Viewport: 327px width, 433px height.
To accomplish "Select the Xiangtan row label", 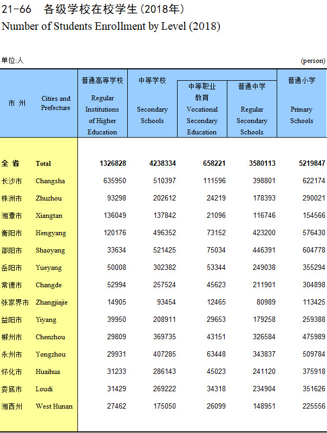I will (49, 216).
